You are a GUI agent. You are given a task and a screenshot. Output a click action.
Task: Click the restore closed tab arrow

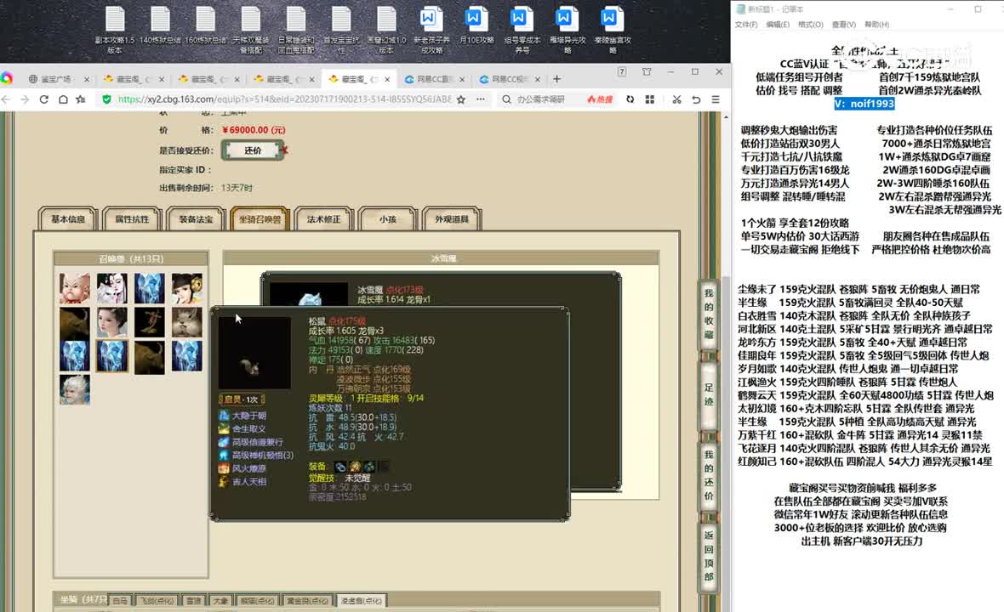[x=696, y=99]
